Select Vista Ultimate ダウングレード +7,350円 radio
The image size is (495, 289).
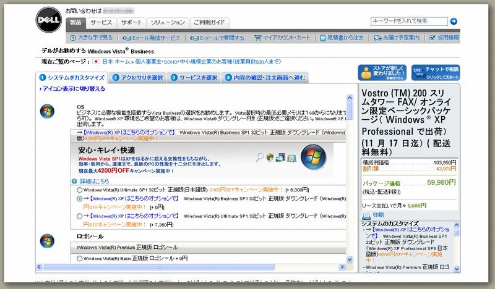80,216
